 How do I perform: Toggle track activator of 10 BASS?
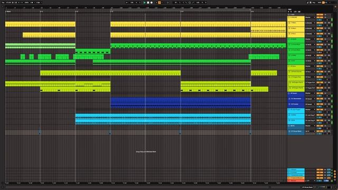click(320, 39)
